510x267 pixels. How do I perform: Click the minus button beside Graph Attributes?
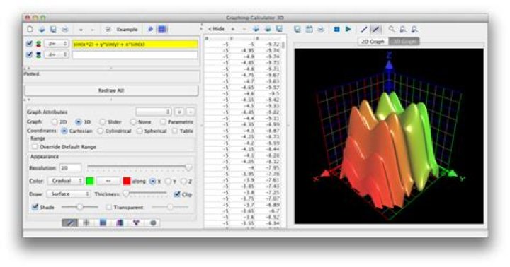click(x=191, y=112)
